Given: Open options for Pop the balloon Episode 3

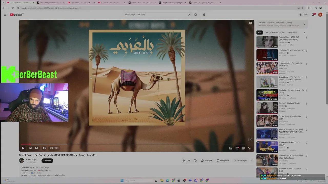Looking at the screenshot, I should point(306,64).
